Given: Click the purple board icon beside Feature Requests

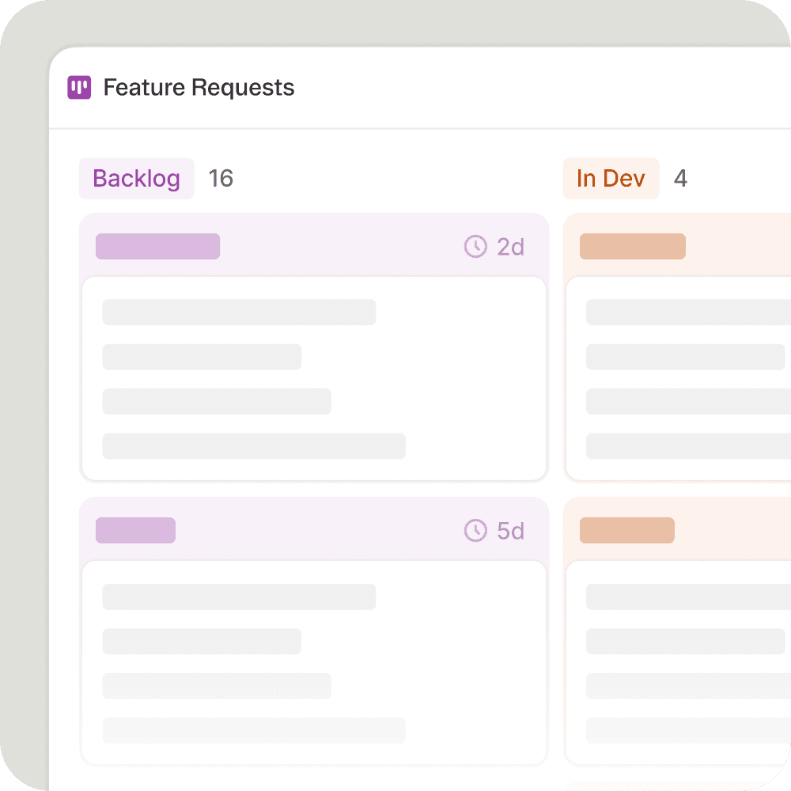Looking at the screenshot, I should tap(79, 88).
